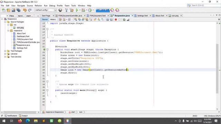Toggle bookmark on current line
Viewport: 221px width, 124px height.
103,20
